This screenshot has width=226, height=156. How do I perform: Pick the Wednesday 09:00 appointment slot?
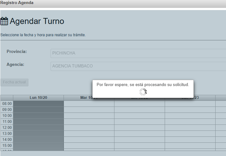(x=139, y=110)
